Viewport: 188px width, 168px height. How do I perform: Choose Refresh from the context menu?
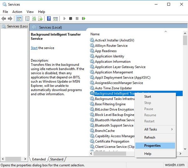[x=155, y=137]
